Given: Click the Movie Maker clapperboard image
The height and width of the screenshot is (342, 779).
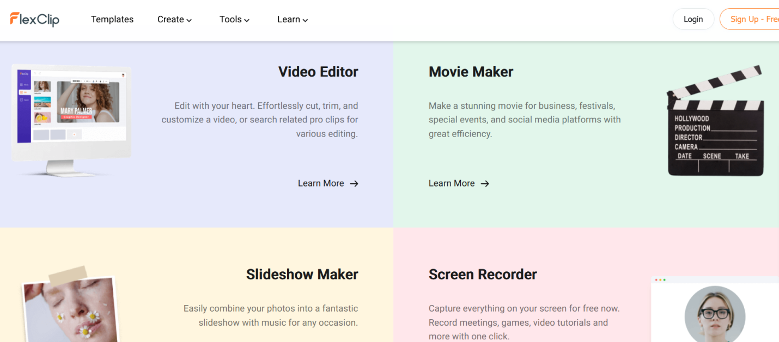Looking at the screenshot, I should pos(715,121).
